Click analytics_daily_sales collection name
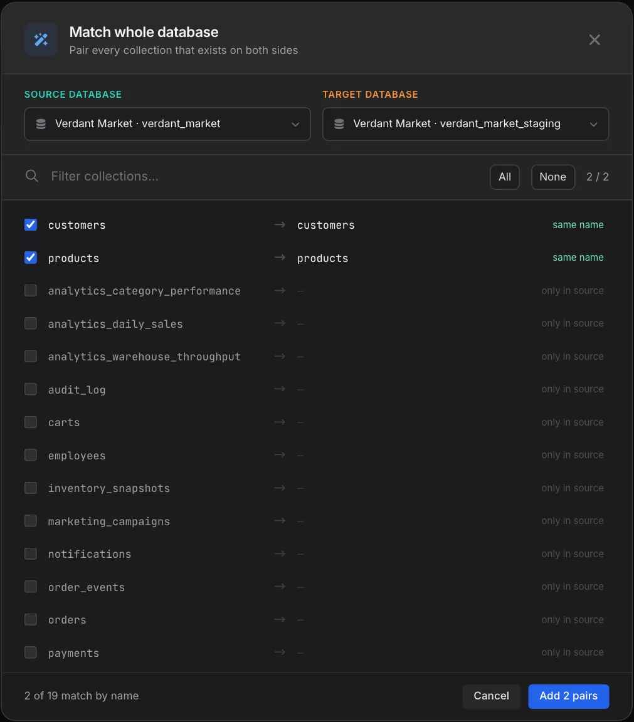Image resolution: width=634 pixels, height=722 pixels. point(115,324)
